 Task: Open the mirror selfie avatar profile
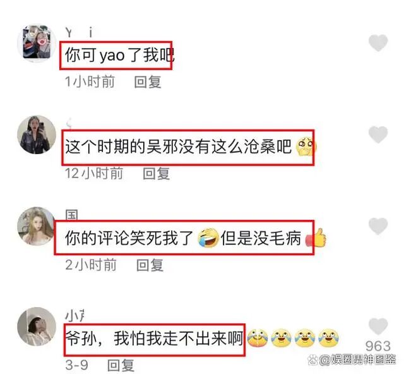point(37,135)
